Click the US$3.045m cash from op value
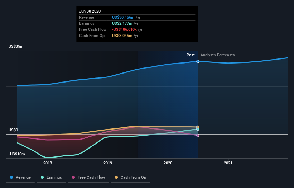This screenshot has width=294, height=188. point(122,36)
